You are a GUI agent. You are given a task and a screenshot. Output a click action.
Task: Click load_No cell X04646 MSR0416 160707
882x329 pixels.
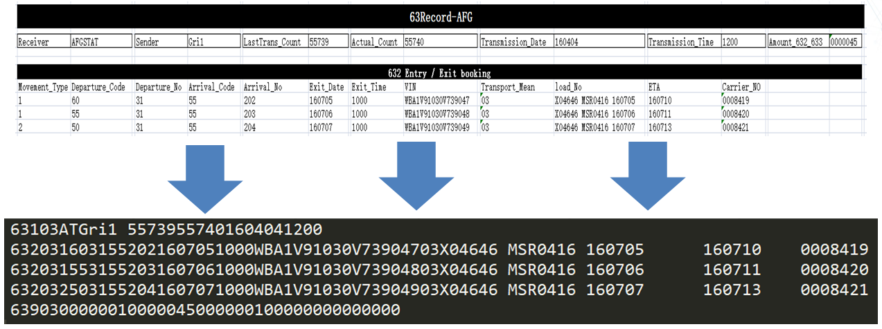[x=600, y=127]
